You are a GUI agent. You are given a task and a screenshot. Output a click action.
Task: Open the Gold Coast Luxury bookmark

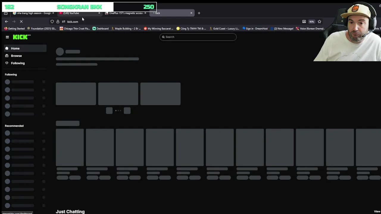point(224,29)
